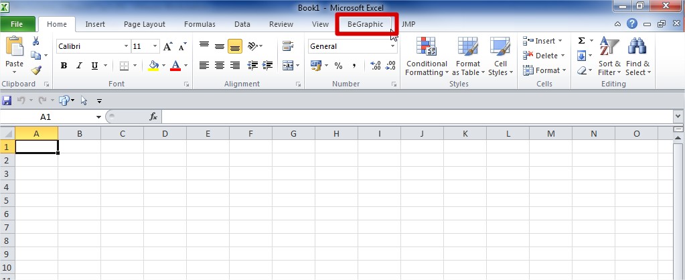
Task: Expand the General number format dropdown
Action: tap(393, 47)
